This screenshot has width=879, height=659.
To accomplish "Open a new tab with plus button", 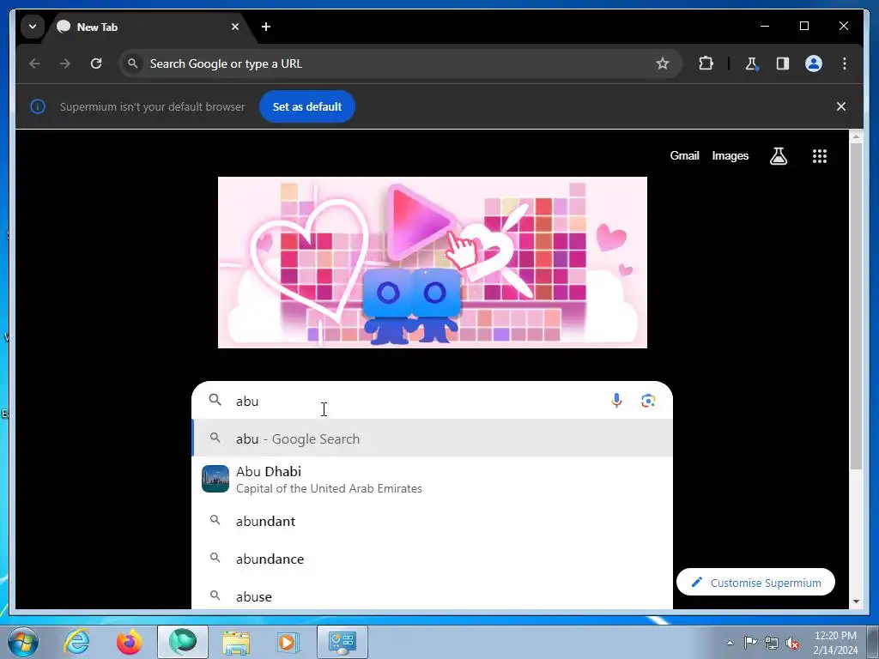I will [x=266, y=27].
